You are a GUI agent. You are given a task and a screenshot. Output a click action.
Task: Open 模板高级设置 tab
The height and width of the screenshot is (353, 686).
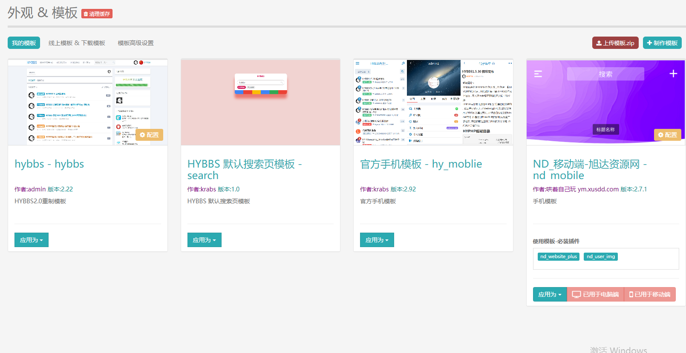click(x=135, y=43)
